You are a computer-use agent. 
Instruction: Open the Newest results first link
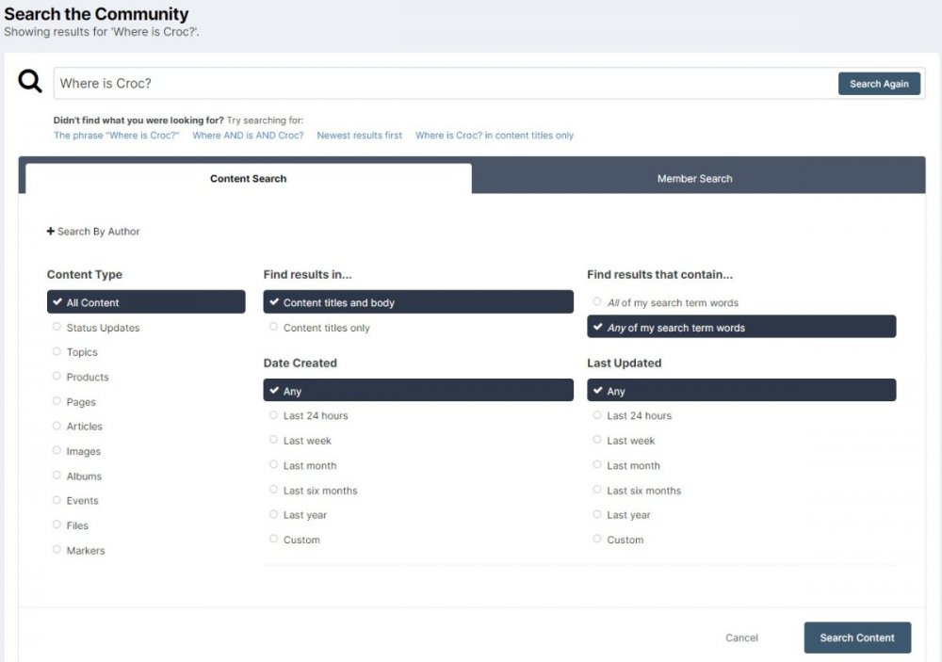(359, 136)
